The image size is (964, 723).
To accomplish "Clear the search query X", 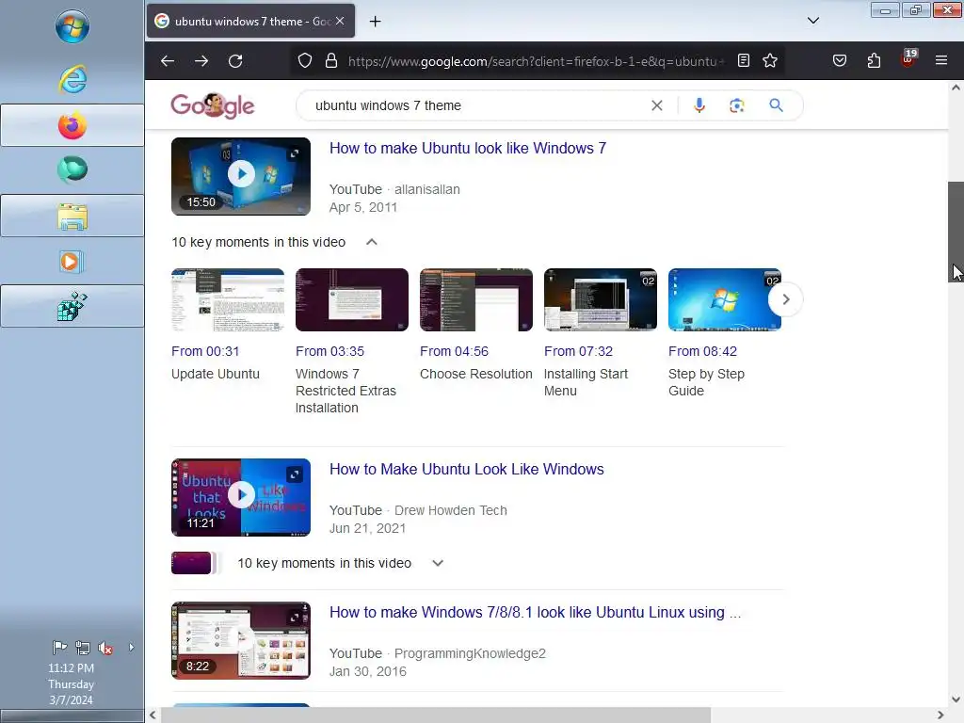I will click(656, 105).
